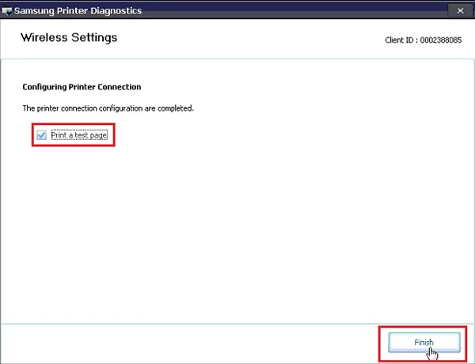Click the Client ID label

pos(399,39)
